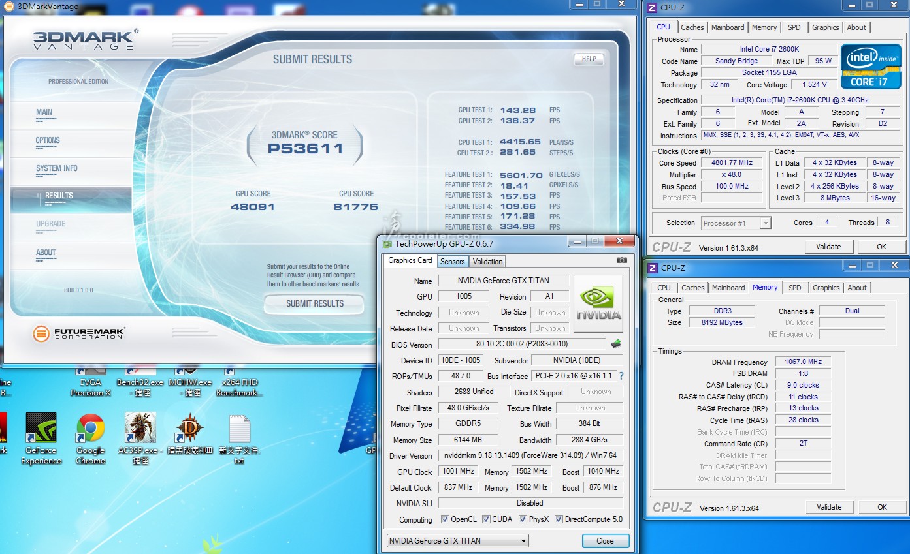Screen dimensions: 910x554
Task: Click the Close button in GPU-Z
Action: (605, 541)
